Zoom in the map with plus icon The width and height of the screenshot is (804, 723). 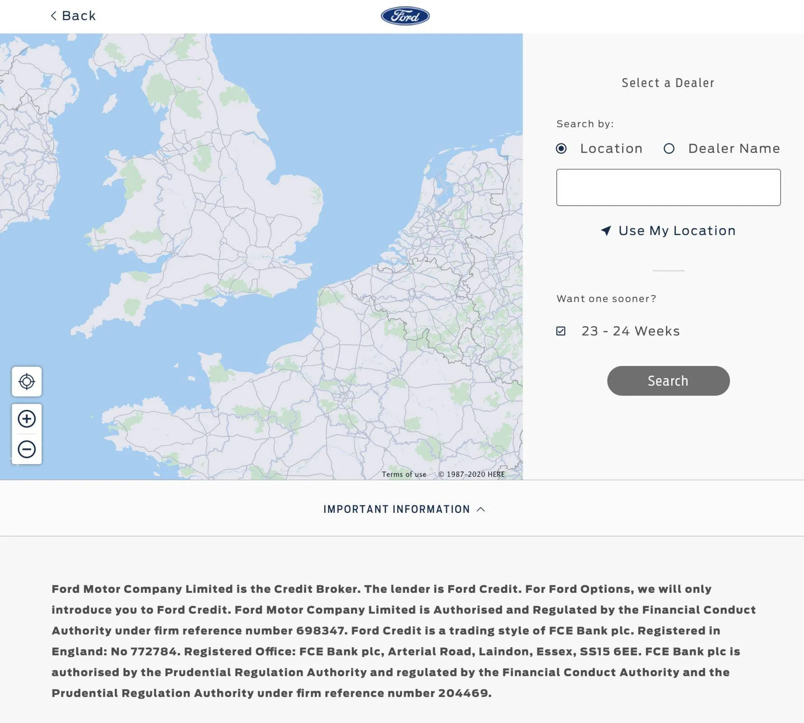[27, 419]
